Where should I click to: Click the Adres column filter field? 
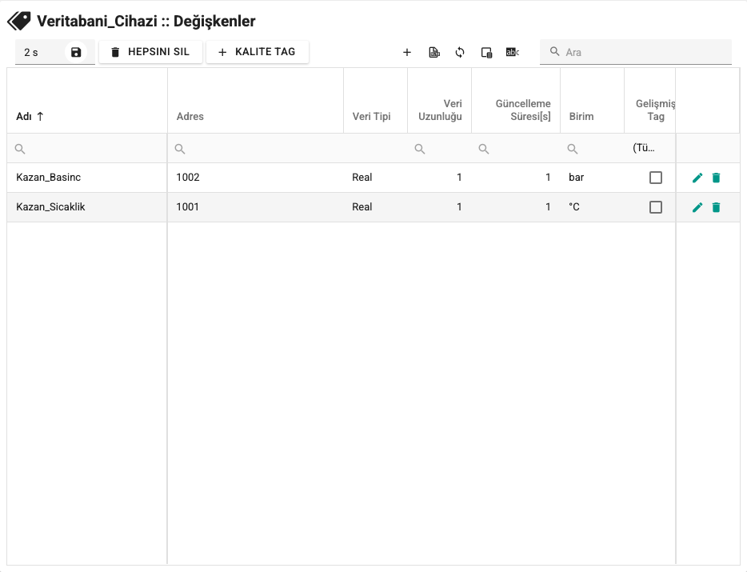(255, 149)
